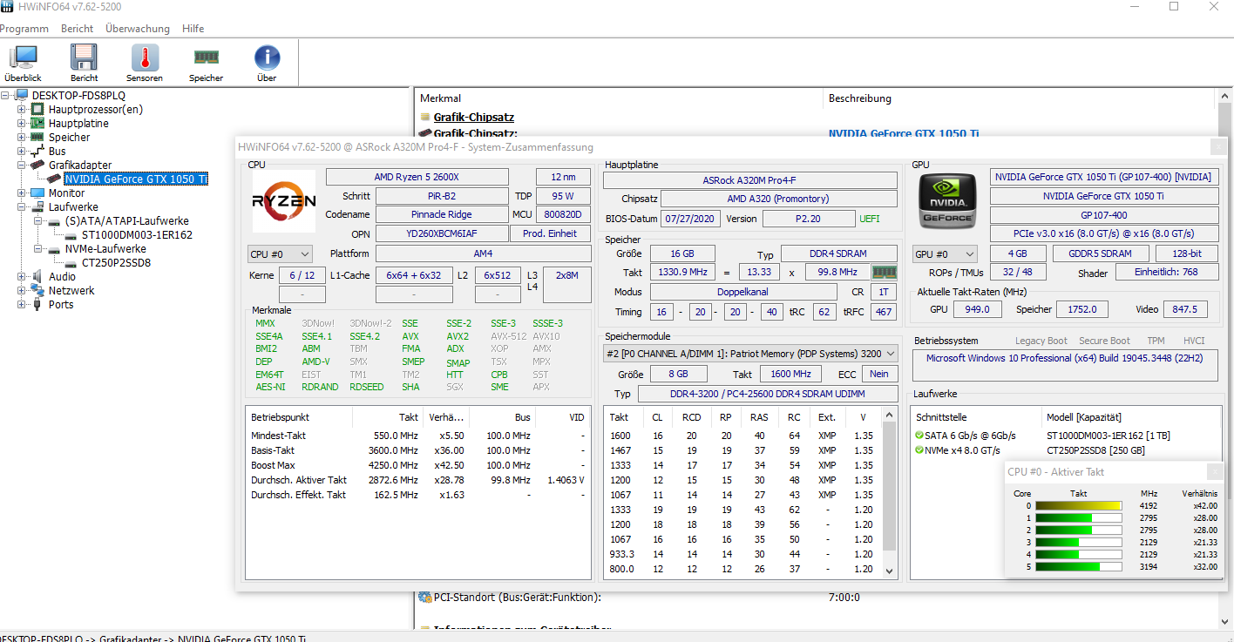Click the Mindest-Takt row
The width and height of the screenshot is (1234, 642).
(417, 436)
